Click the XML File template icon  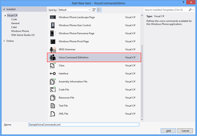(x=52, y=114)
